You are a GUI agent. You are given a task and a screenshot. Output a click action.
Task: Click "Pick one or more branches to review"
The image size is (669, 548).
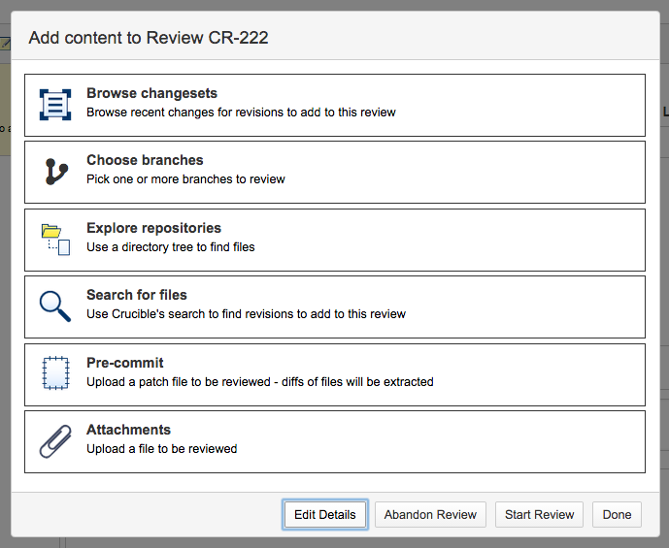185,179
